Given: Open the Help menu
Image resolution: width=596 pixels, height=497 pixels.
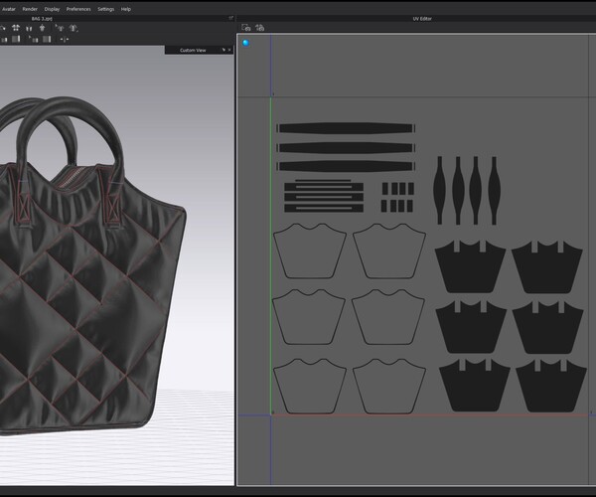Looking at the screenshot, I should pyautogui.click(x=126, y=9).
